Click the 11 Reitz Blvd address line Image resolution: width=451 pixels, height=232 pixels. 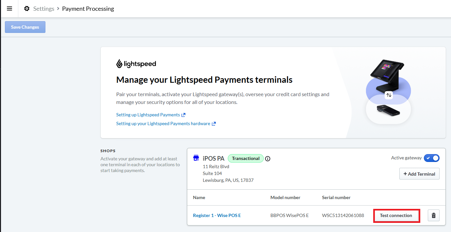pos(216,167)
